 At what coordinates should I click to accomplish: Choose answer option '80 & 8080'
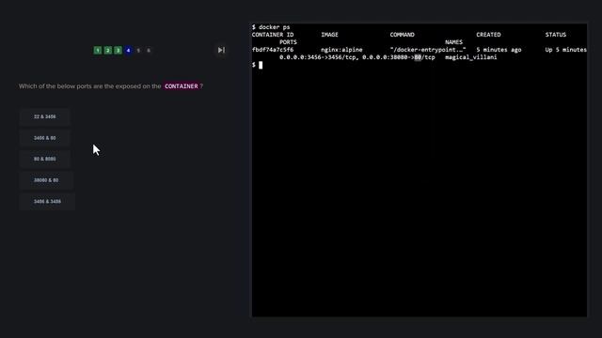pos(45,159)
